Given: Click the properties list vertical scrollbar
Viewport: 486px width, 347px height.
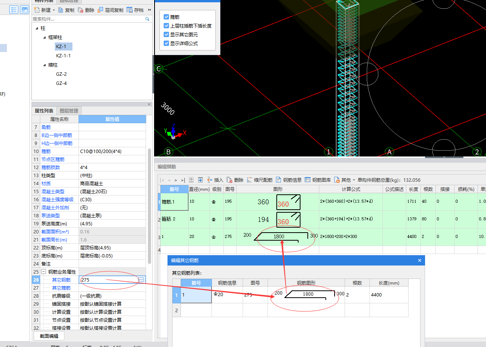Looking at the screenshot, I should click(149, 207).
